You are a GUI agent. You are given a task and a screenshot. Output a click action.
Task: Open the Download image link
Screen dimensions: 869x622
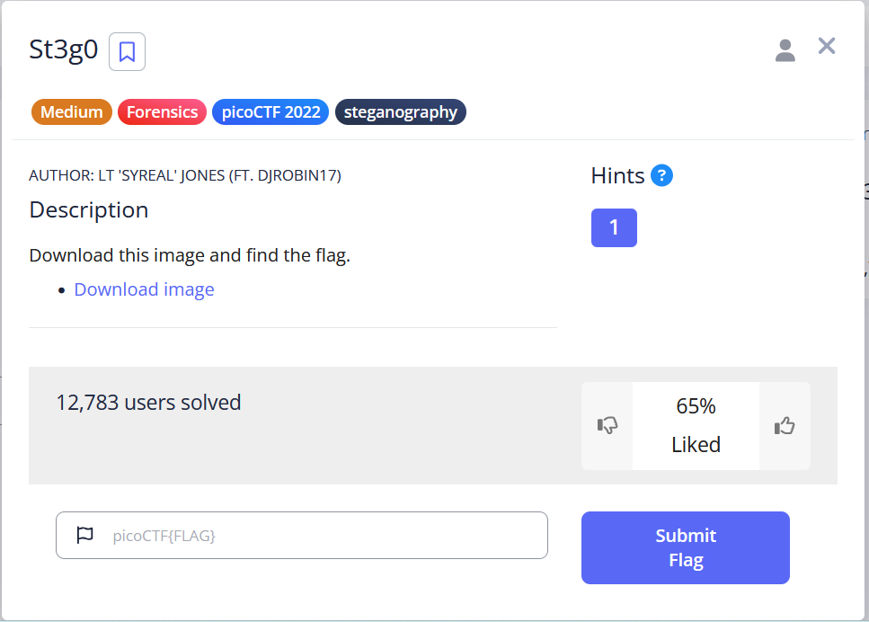(144, 289)
